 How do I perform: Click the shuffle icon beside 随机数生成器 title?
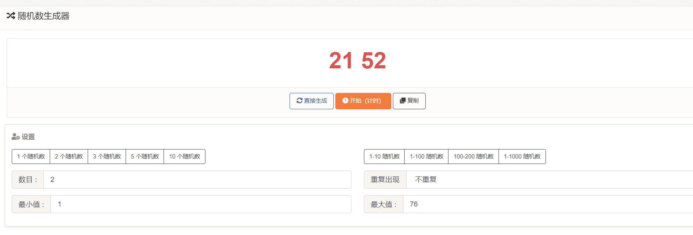[11, 16]
